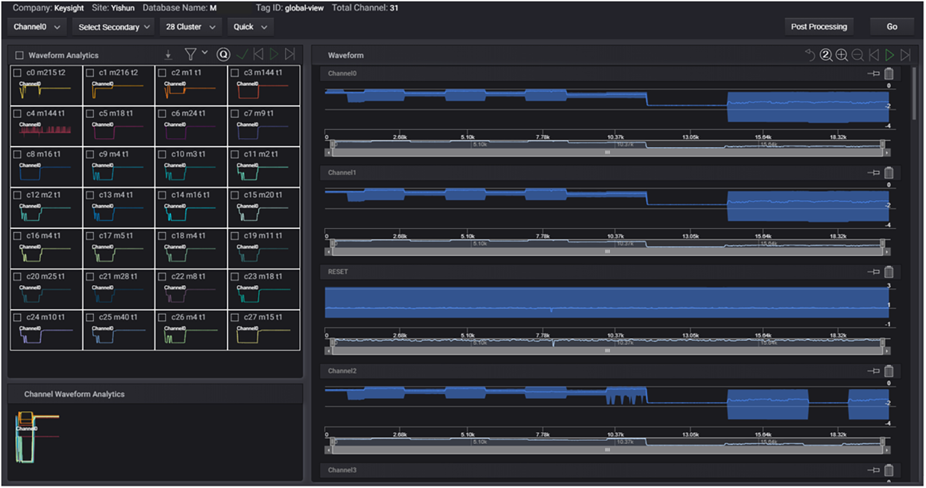Check the Waveform Analytics select-all checkbox
Viewport: 926px width, 488px height.
[19, 55]
